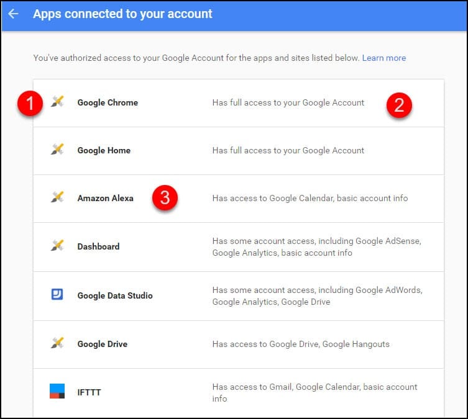Select the Google Chrome app name
Screen dimensions: 468x419
(108, 102)
